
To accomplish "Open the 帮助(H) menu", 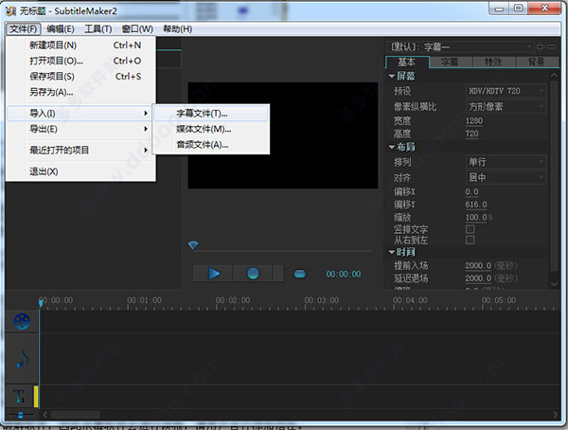I will click(178, 29).
